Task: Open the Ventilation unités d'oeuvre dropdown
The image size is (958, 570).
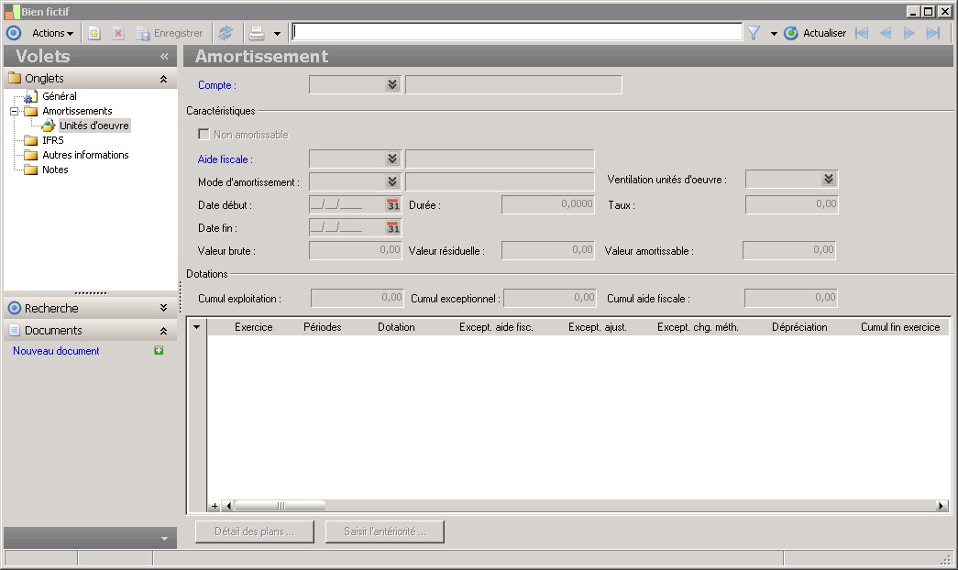Action: (829, 180)
